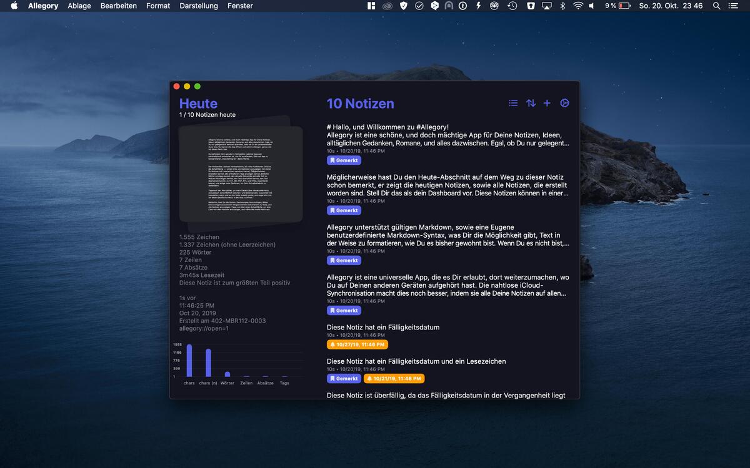
Task: Expand the Creative Cloud menu bar item
Action: (387, 6)
